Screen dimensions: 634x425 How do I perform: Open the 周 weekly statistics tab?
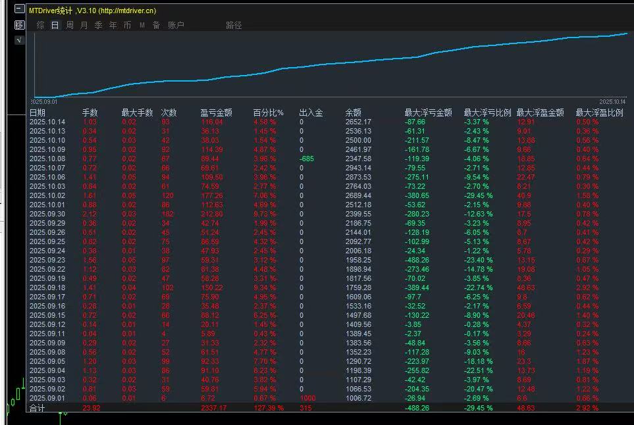pos(70,25)
